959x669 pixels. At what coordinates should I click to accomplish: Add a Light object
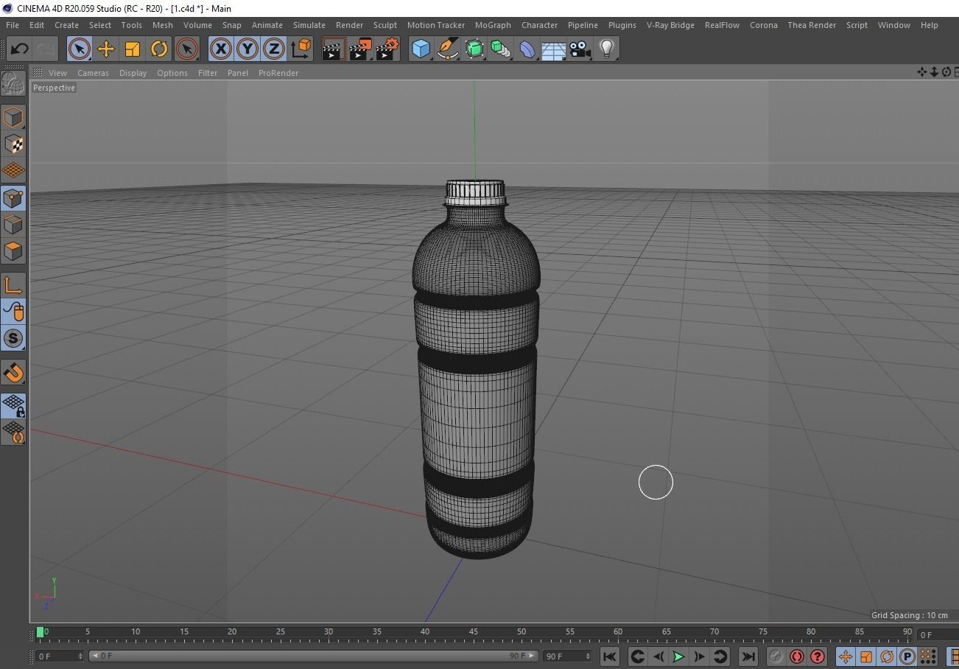pyautogui.click(x=606, y=49)
